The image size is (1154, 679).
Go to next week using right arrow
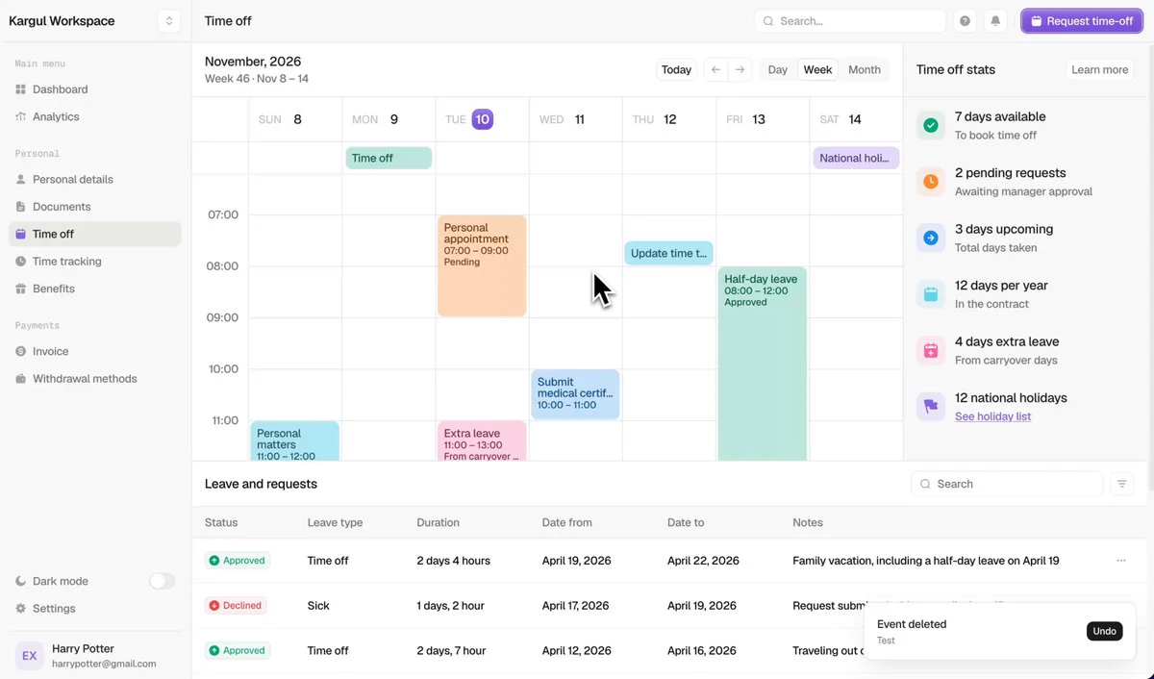point(740,69)
